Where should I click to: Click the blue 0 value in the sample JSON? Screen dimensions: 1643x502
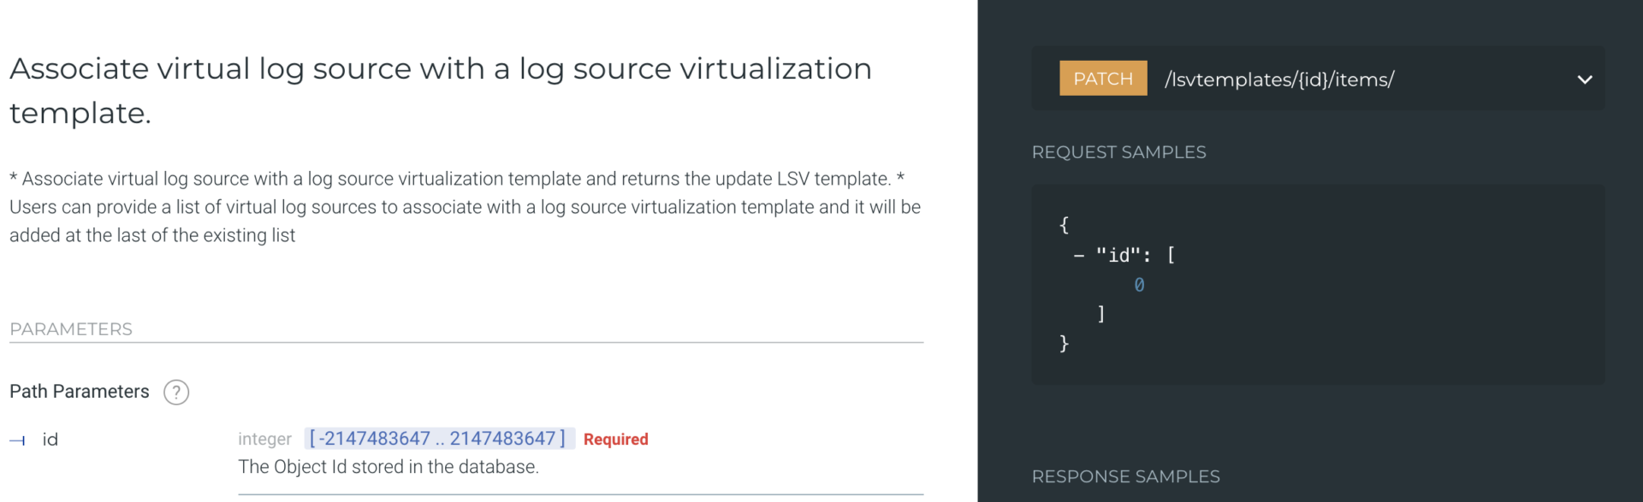tap(1139, 284)
